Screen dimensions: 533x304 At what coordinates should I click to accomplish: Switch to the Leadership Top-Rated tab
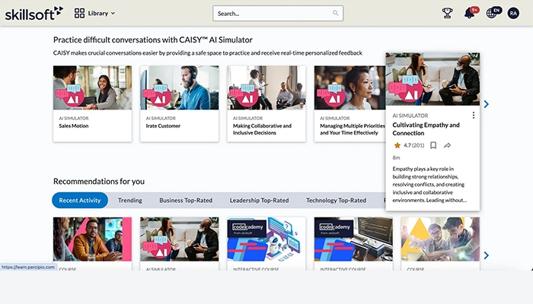(259, 201)
